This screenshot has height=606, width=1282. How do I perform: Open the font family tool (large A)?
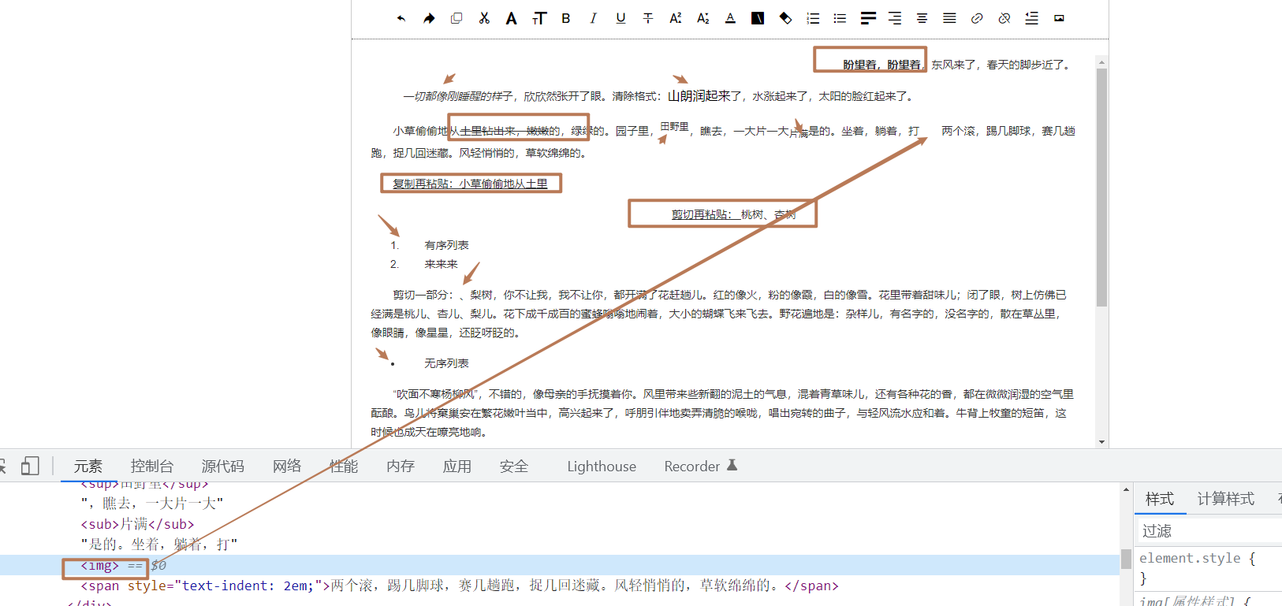pyautogui.click(x=511, y=18)
